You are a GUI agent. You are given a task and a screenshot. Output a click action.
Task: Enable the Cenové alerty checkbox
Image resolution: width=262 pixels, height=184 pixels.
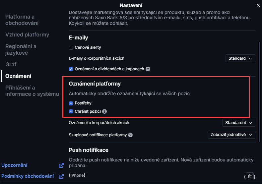(71, 48)
